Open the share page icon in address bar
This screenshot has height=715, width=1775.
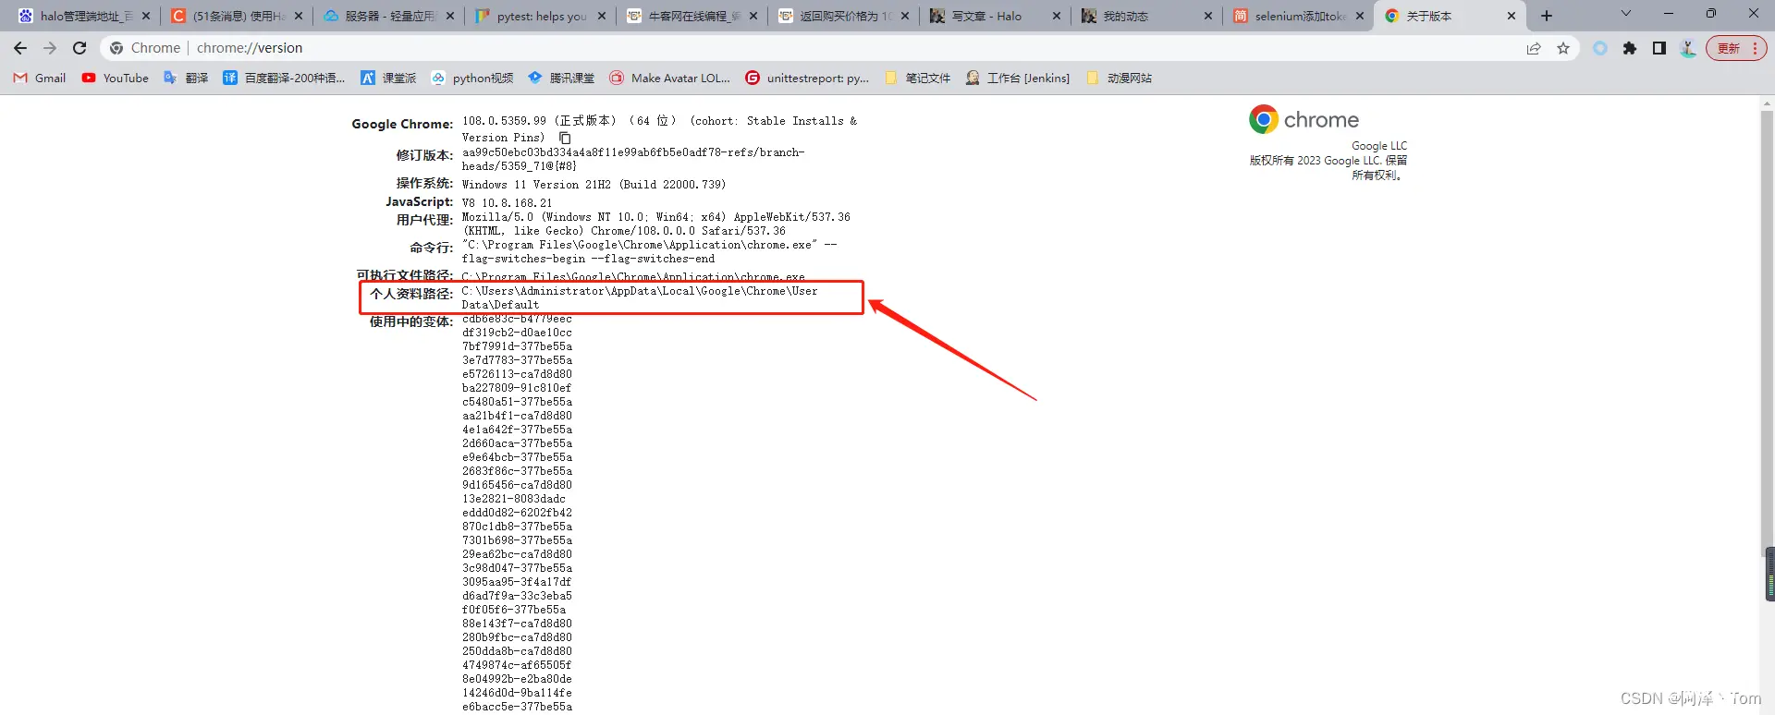pos(1534,48)
